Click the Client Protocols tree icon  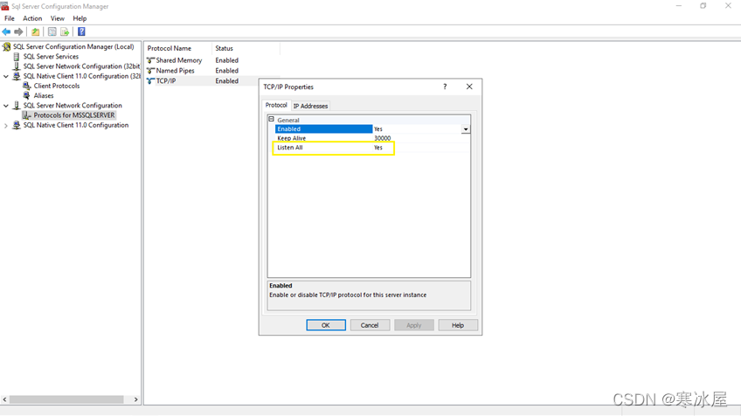[x=27, y=86]
